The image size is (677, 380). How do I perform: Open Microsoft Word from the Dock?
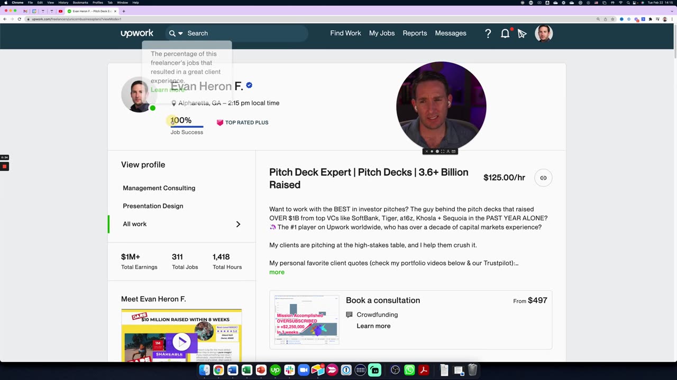(x=232, y=370)
